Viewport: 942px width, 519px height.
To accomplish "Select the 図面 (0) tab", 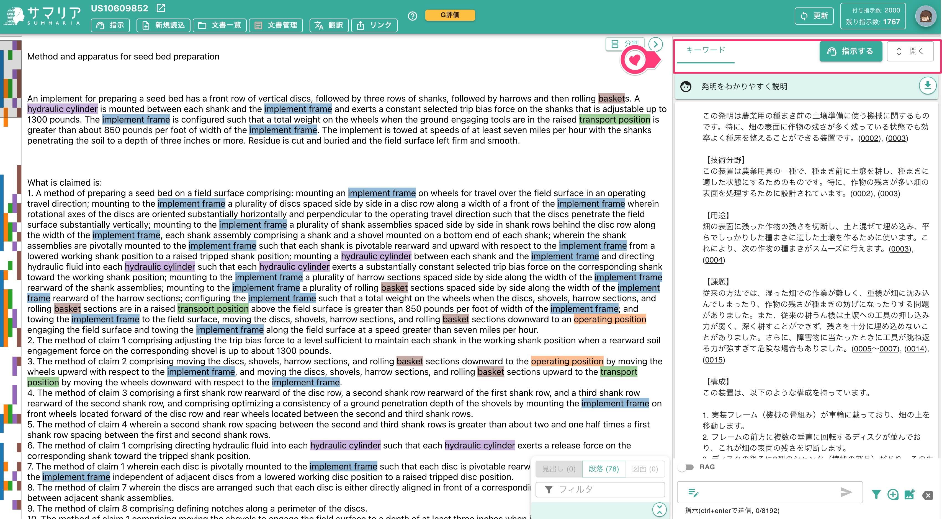I will click(x=645, y=469).
